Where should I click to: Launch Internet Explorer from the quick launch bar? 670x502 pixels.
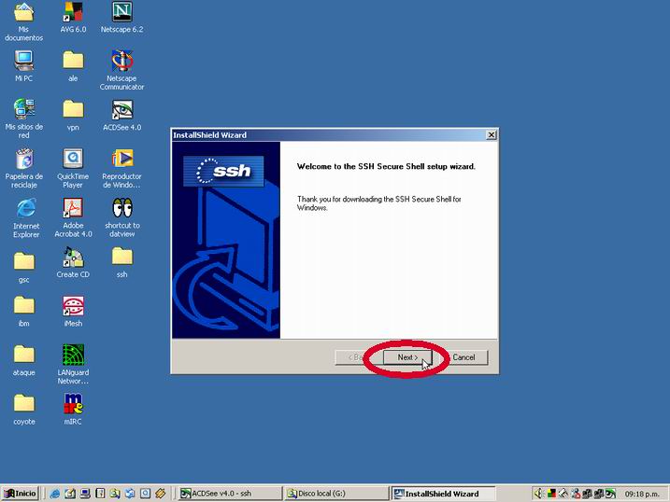pos(55,494)
